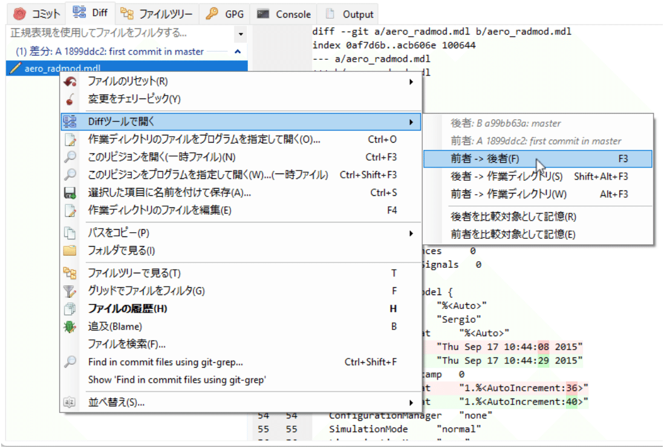The image size is (664, 448).
Task: Click the funnel icon for グリッドでファイルをフィルタ
Action: [x=70, y=291]
